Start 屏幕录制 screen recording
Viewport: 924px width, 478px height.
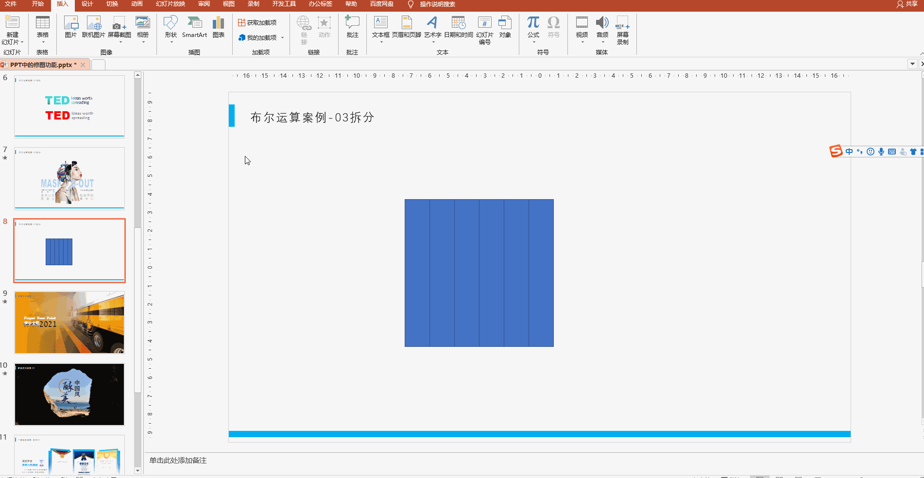pos(623,30)
